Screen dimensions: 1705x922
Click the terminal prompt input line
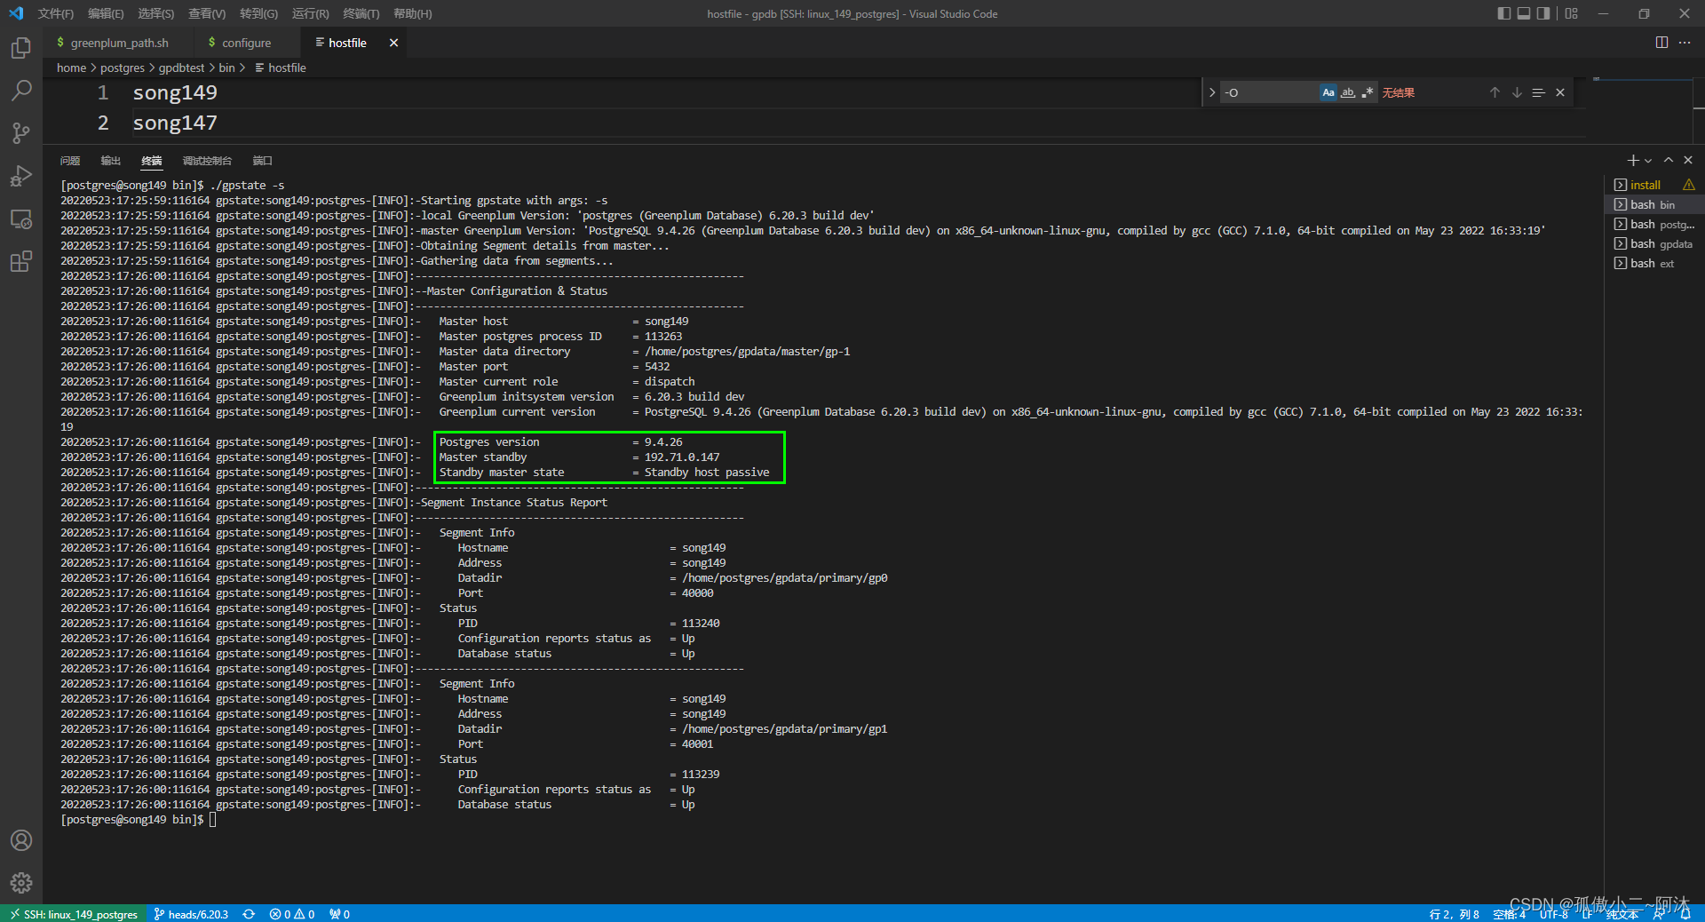[139, 820]
